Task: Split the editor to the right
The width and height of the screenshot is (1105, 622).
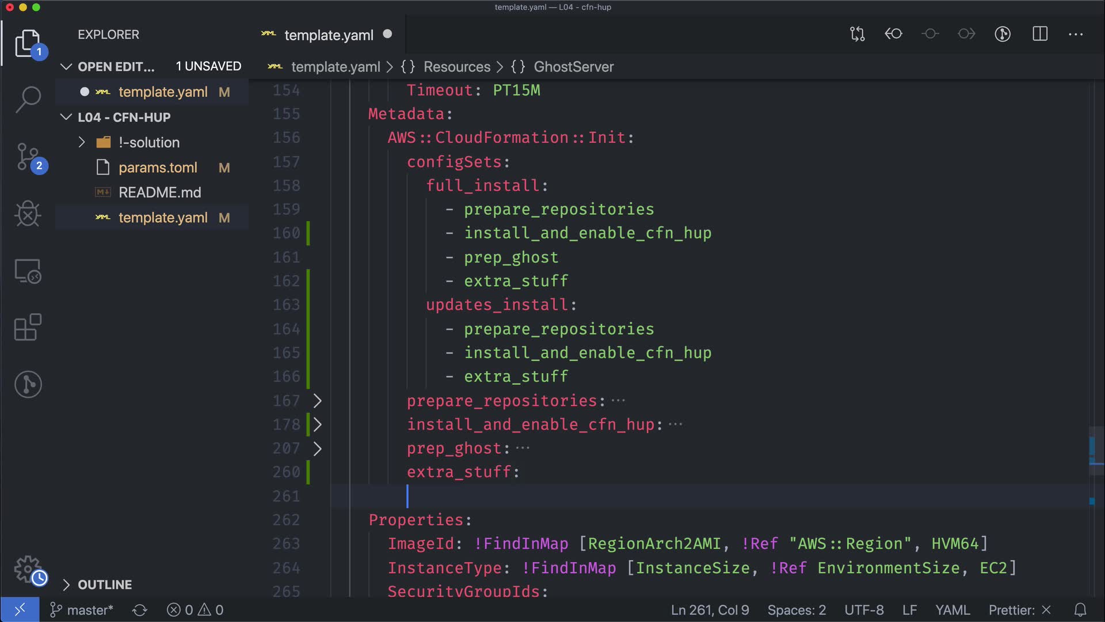Action: point(1040,34)
